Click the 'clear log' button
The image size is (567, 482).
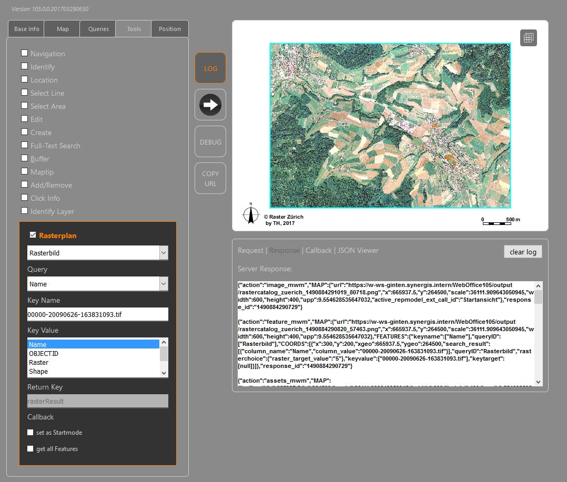(x=523, y=251)
